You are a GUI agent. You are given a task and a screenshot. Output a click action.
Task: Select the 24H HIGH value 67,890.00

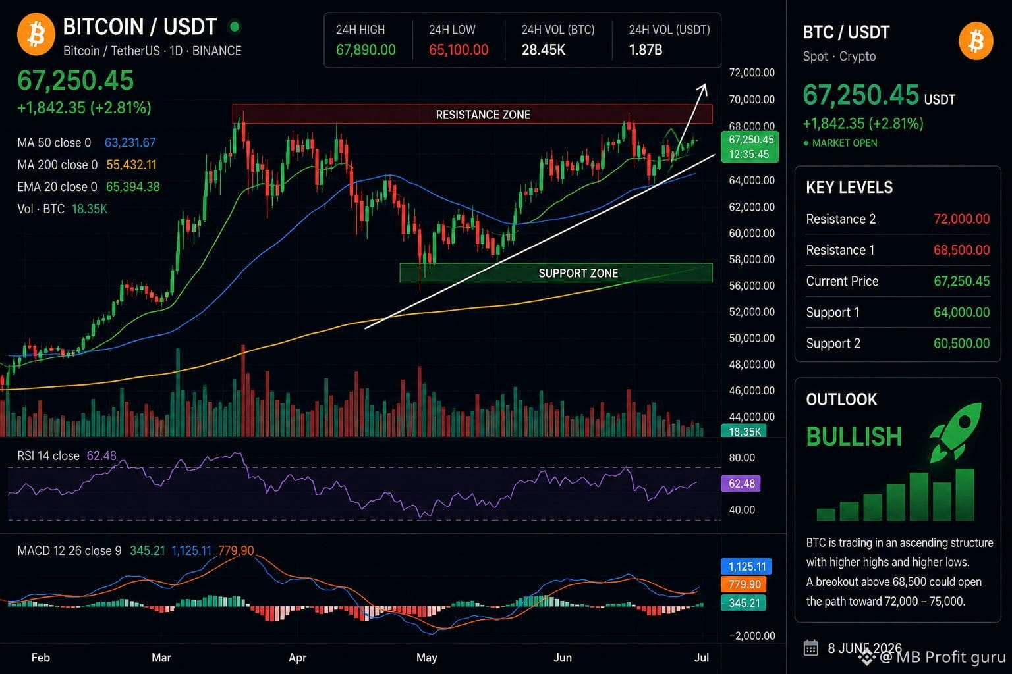click(366, 50)
